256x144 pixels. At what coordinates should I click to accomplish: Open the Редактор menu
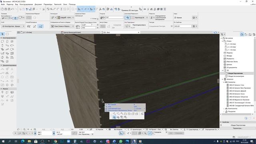point(10,4)
